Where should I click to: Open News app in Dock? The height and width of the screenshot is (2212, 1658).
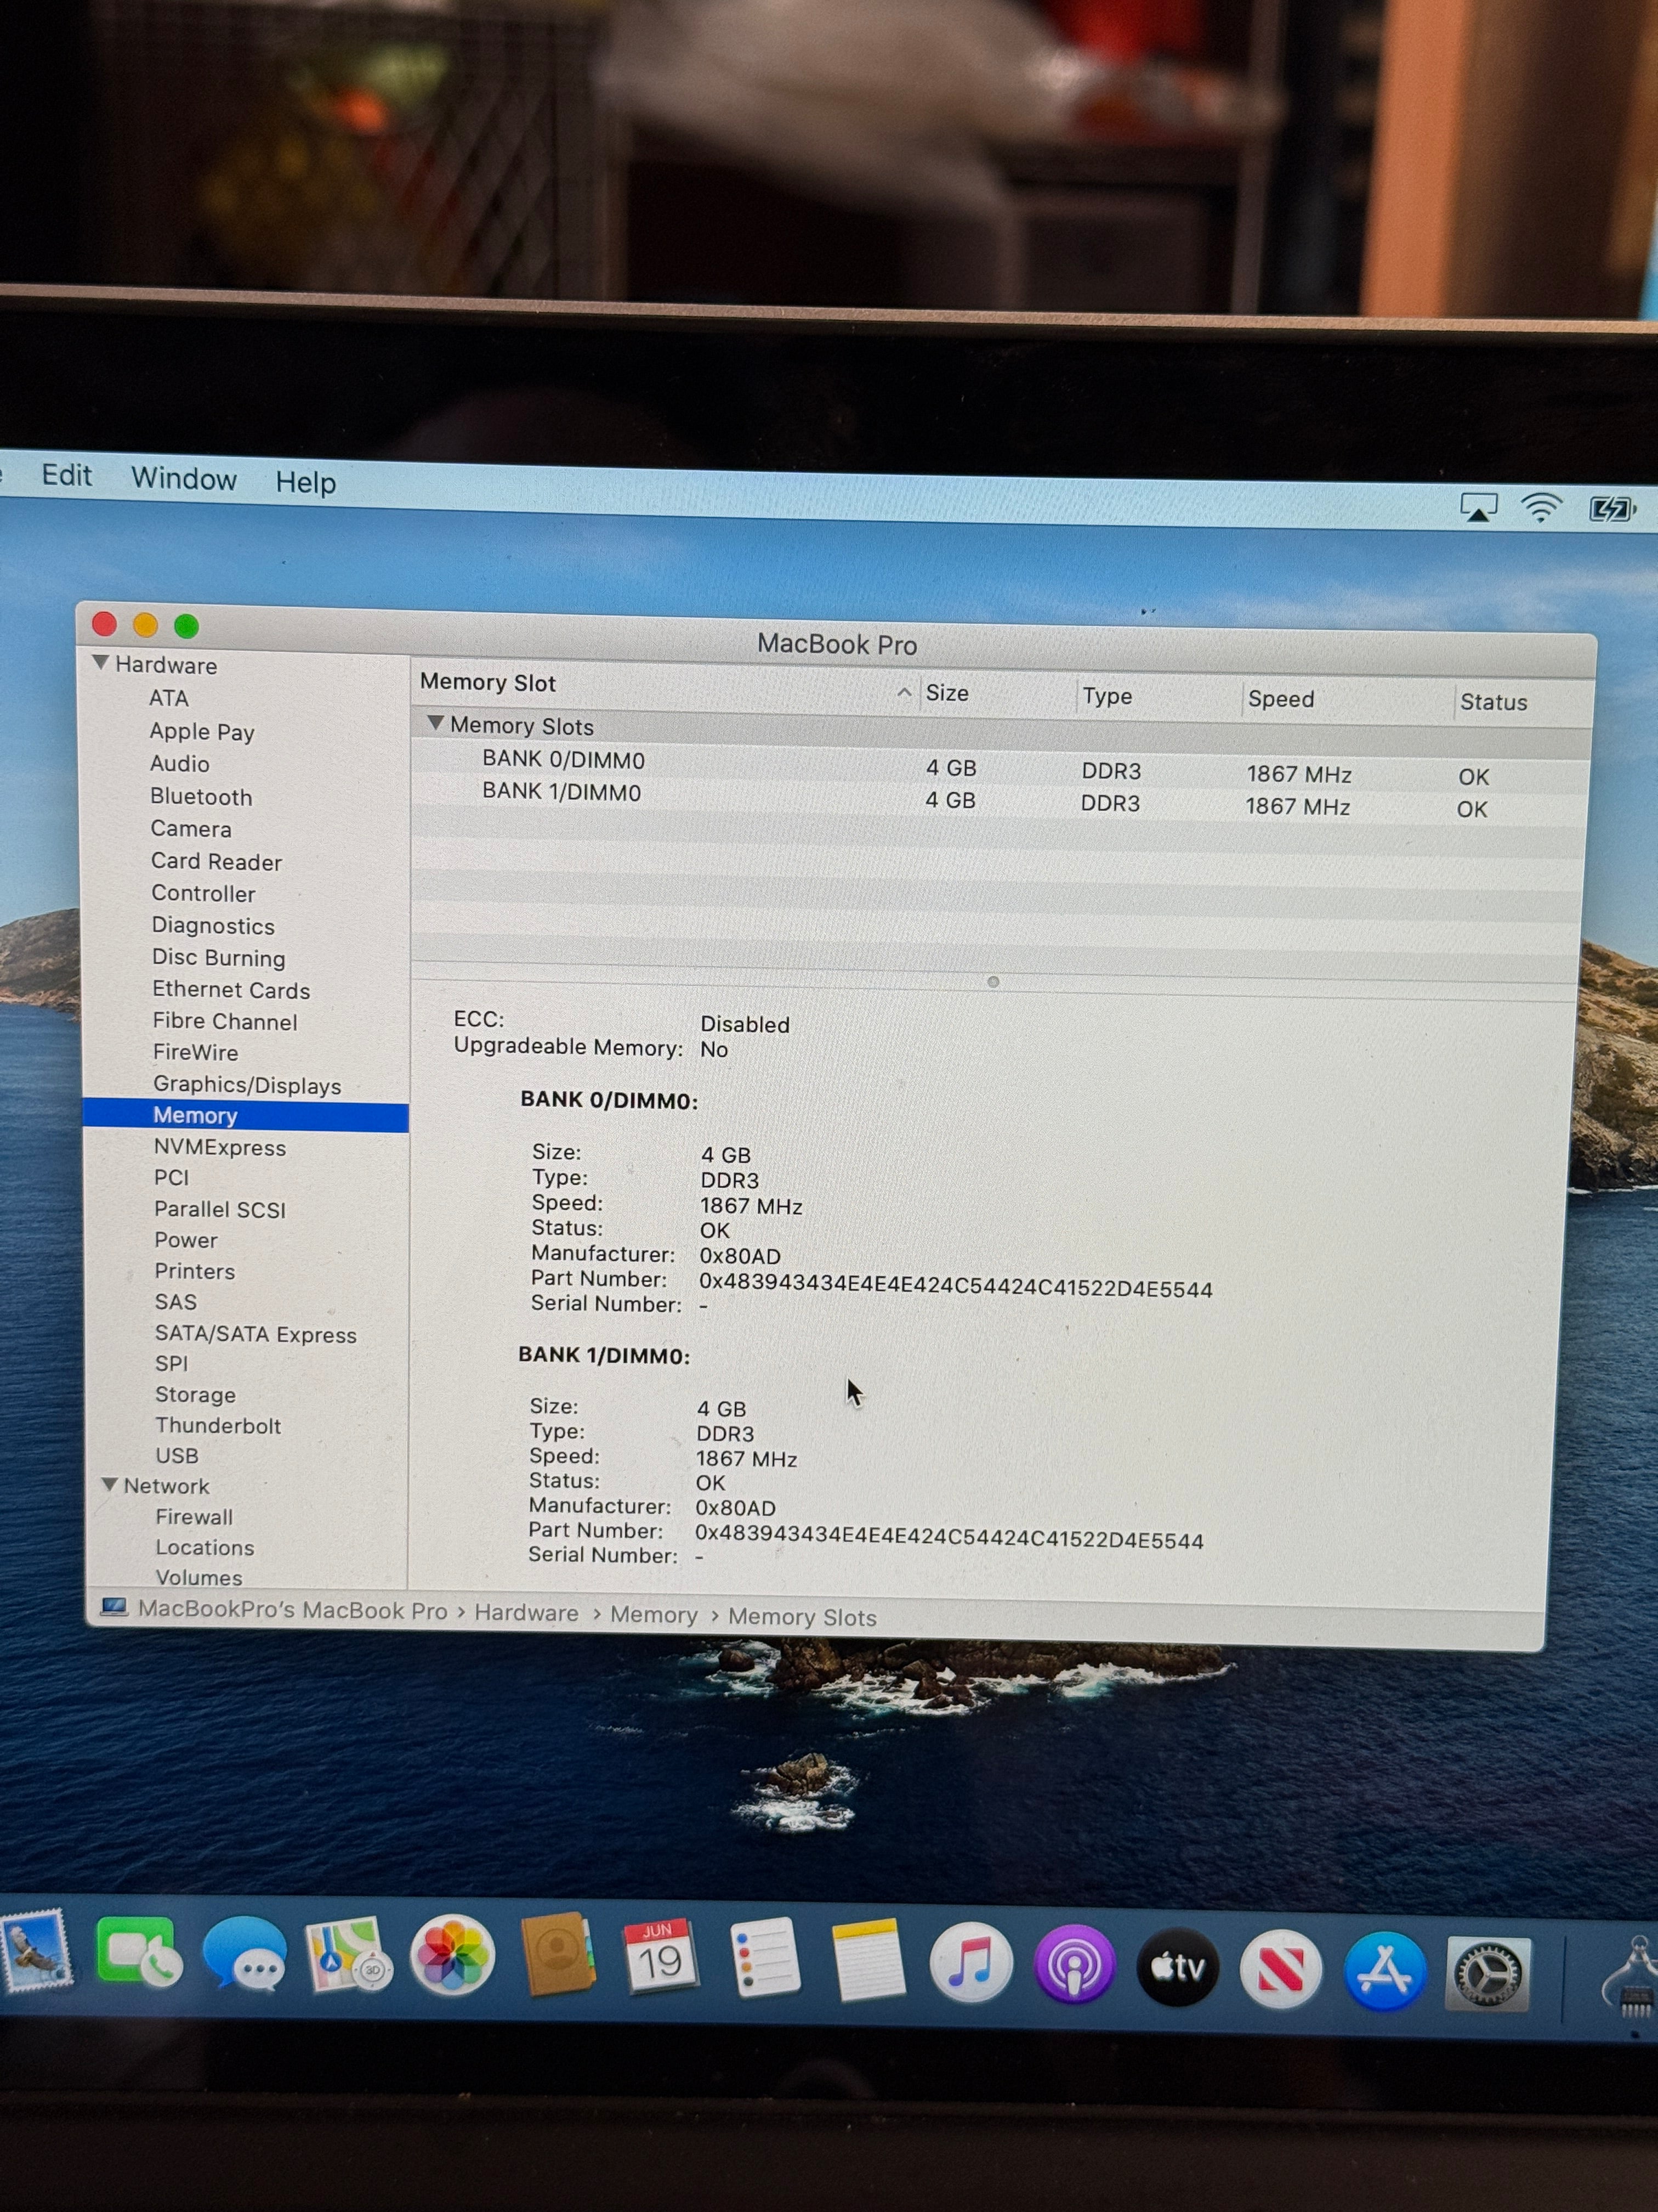1281,1970
